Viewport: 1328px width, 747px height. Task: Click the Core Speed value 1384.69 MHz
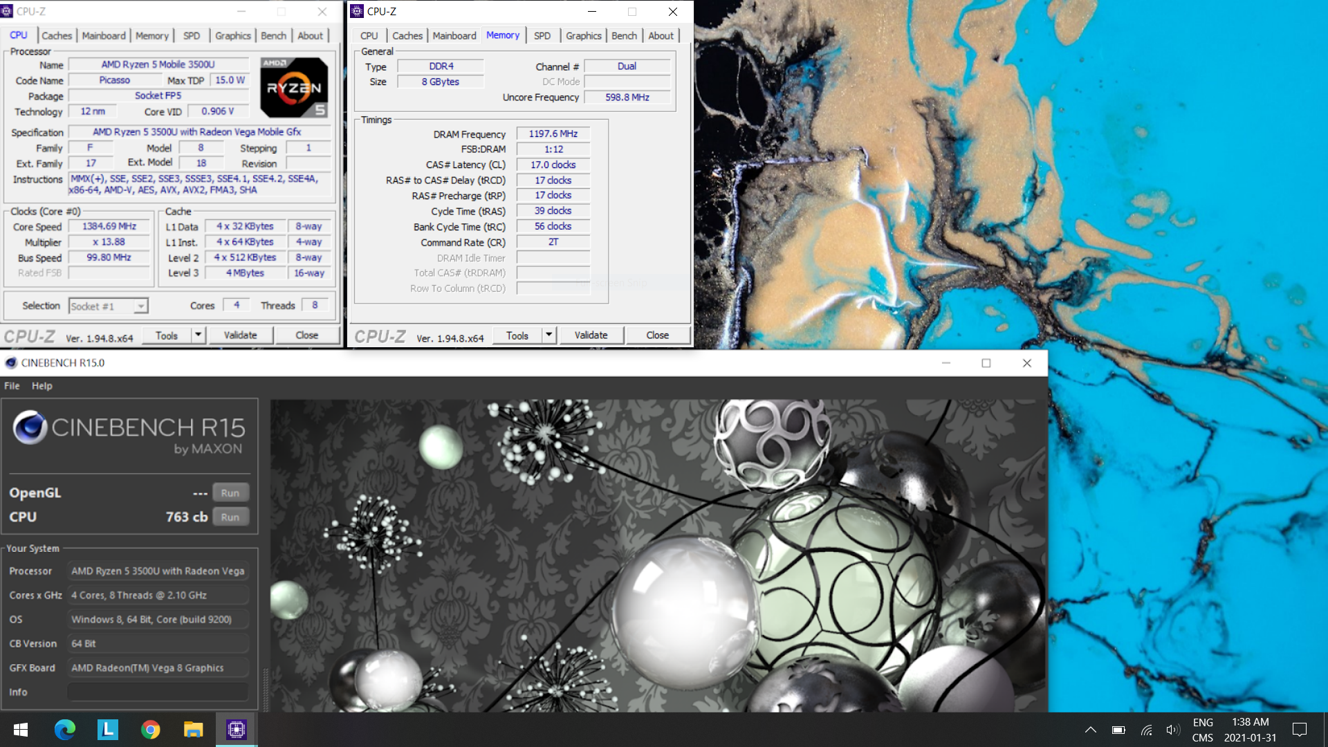(x=109, y=226)
